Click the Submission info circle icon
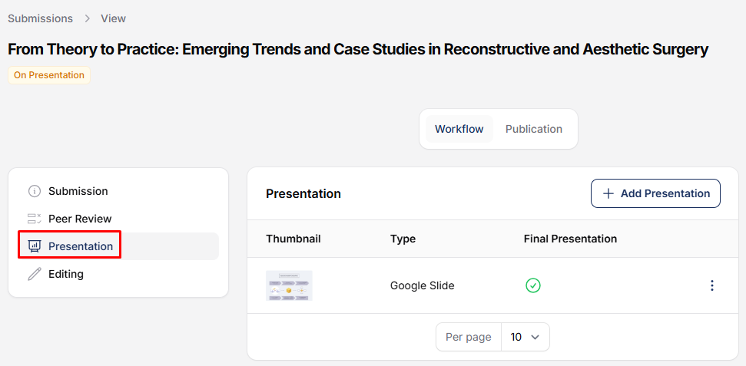The width and height of the screenshot is (746, 366). pos(34,191)
